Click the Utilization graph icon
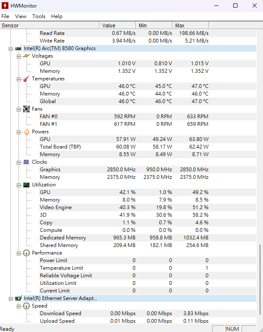Viewport: 263px width, 332px height. pyautogui.click(x=26, y=185)
